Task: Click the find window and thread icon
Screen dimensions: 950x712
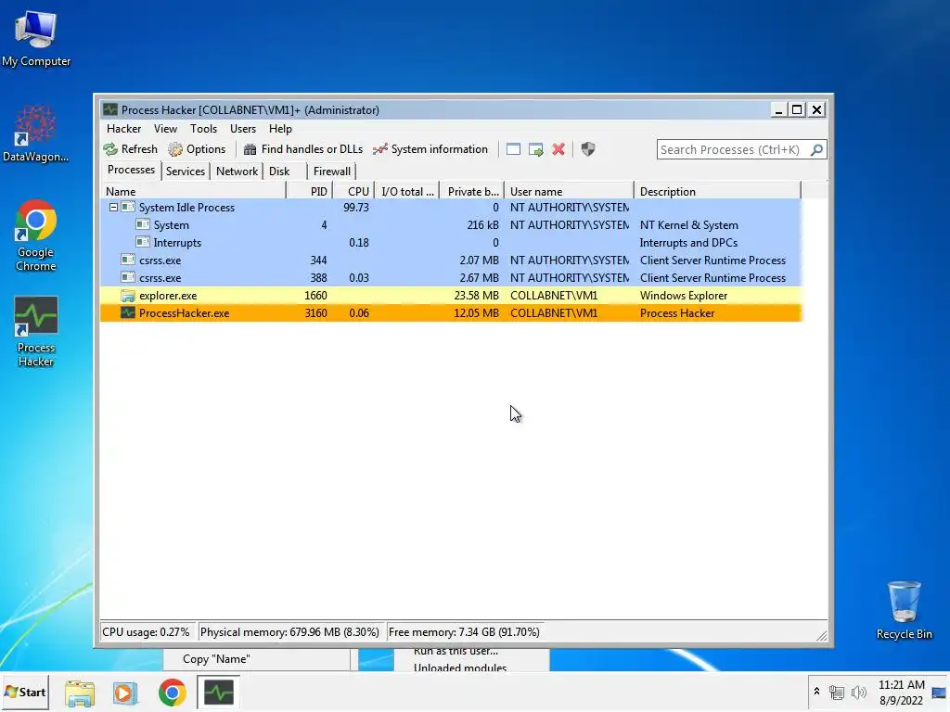Action: pos(535,149)
